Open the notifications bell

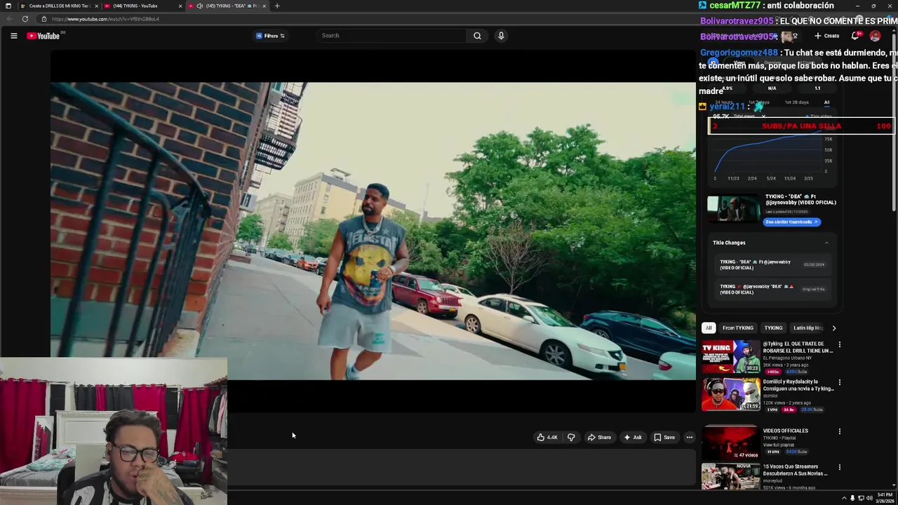pyautogui.click(x=855, y=36)
